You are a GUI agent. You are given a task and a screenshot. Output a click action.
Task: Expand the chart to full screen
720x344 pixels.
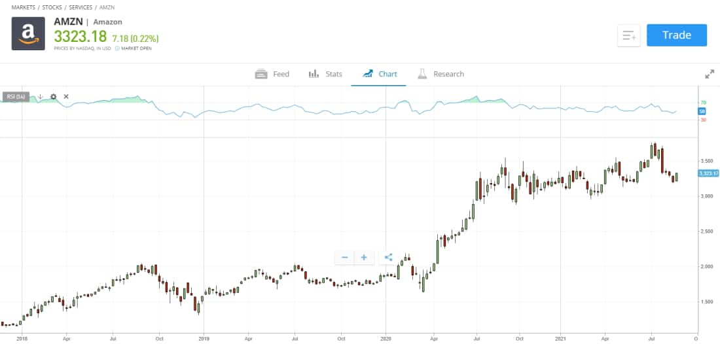coord(710,74)
